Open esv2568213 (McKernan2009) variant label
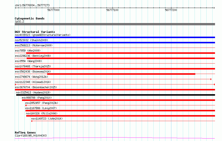Viewport: 222px width, 141px height. [x=34, y=45]
